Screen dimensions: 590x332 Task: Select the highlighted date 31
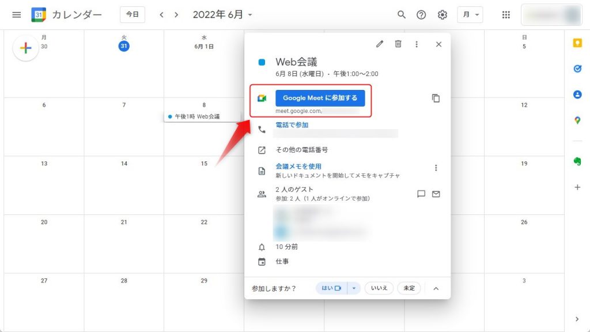[x=124, y=46]
